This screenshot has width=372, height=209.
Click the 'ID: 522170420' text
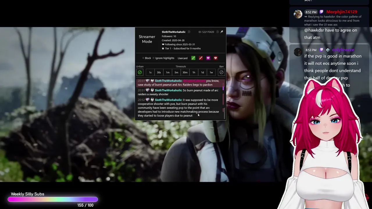click(x=206, y=32)
